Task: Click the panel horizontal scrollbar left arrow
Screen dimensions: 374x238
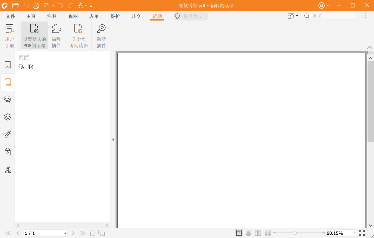Action: click(18, 226)
